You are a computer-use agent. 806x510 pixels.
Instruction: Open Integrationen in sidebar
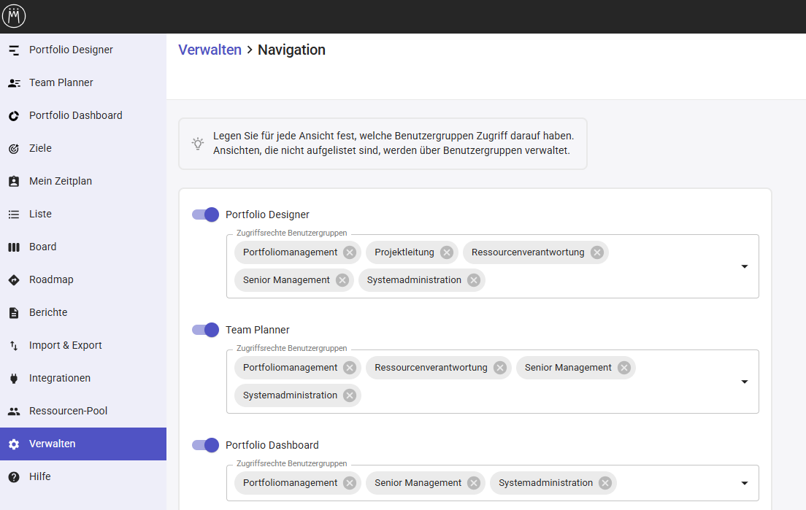tap(83, 379)
